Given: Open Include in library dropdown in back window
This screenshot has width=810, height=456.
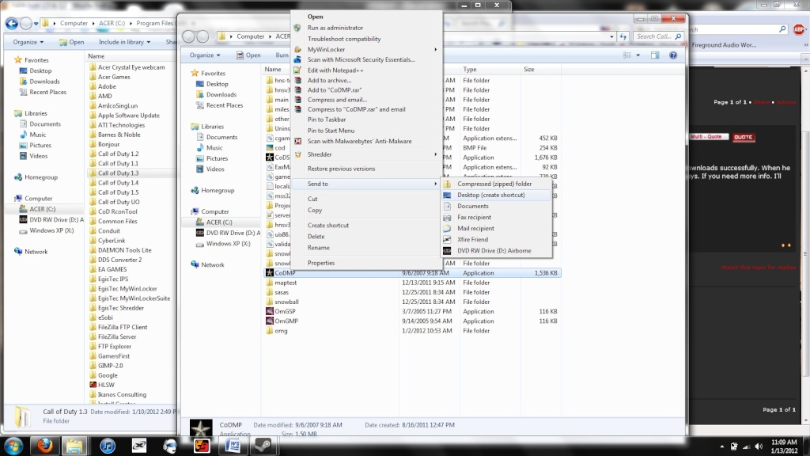Looking at the screenshot, I should (x=124, y=43).
